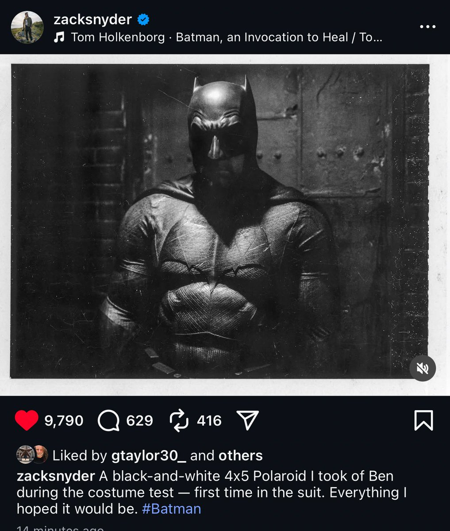The height and width of the screenshot is (531, 450).
Task: Open the zacksnyder username in header
Action: click(92, 19)
